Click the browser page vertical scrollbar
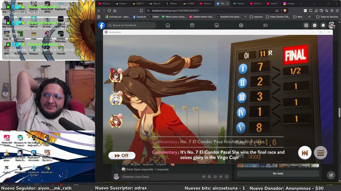This screenshot has height=191, width=341. (x=339, y=112)
